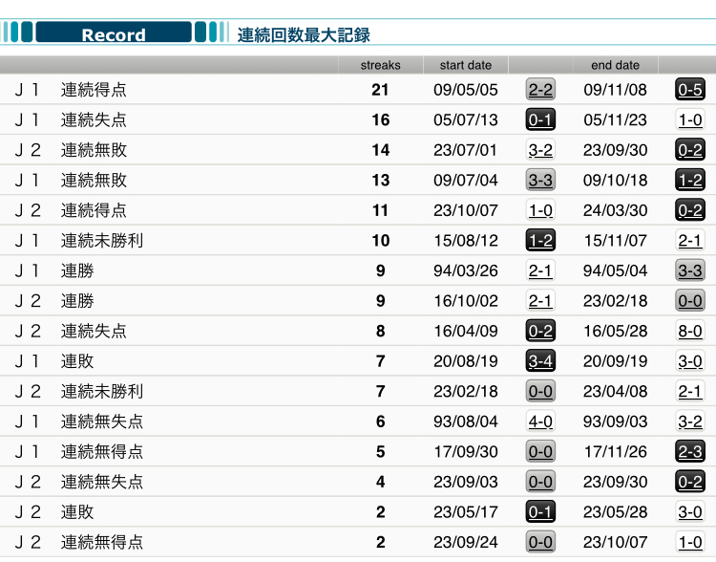Screen dimensions: 716x562
Task: Click the streaks column header
Action: click(380, 65)
